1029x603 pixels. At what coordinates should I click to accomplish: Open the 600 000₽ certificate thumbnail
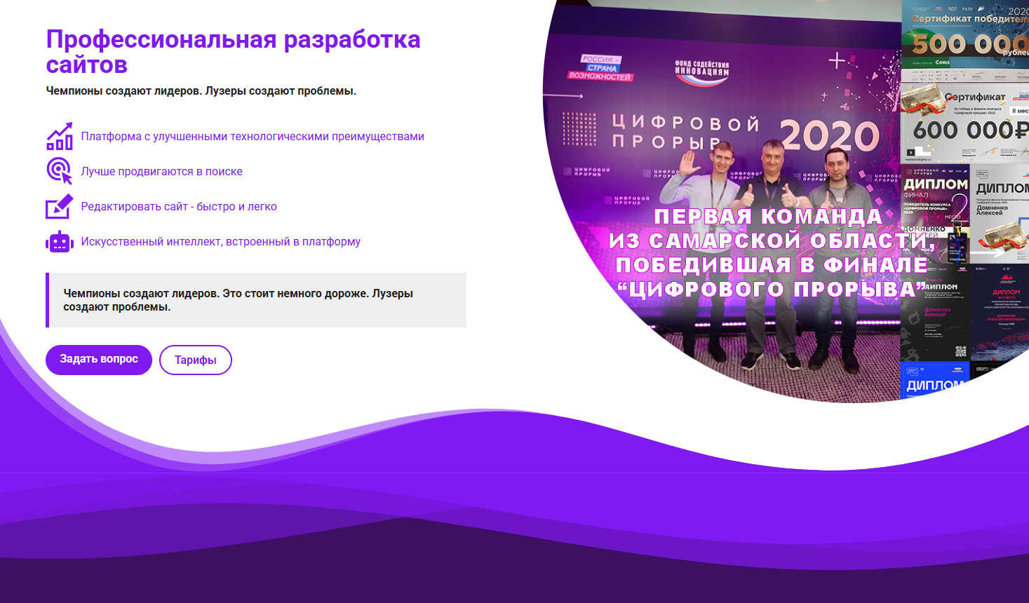click(965, 123)
